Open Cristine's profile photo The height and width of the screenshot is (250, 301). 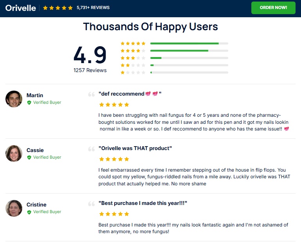click(x=14, y=208)
